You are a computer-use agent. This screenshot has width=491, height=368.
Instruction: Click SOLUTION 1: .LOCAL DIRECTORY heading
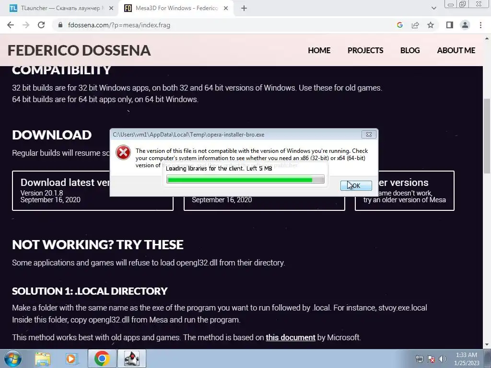(x=90, y=291)
